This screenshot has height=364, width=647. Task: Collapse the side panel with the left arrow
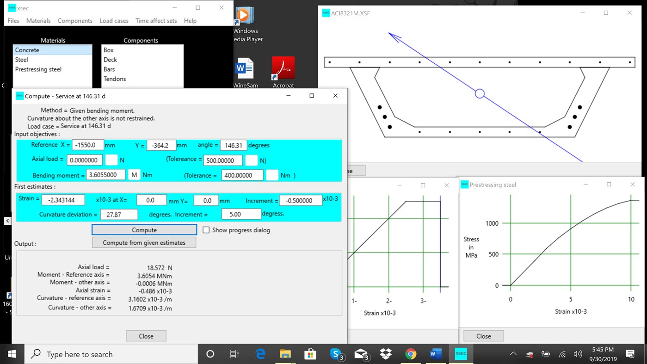(8, 221)
